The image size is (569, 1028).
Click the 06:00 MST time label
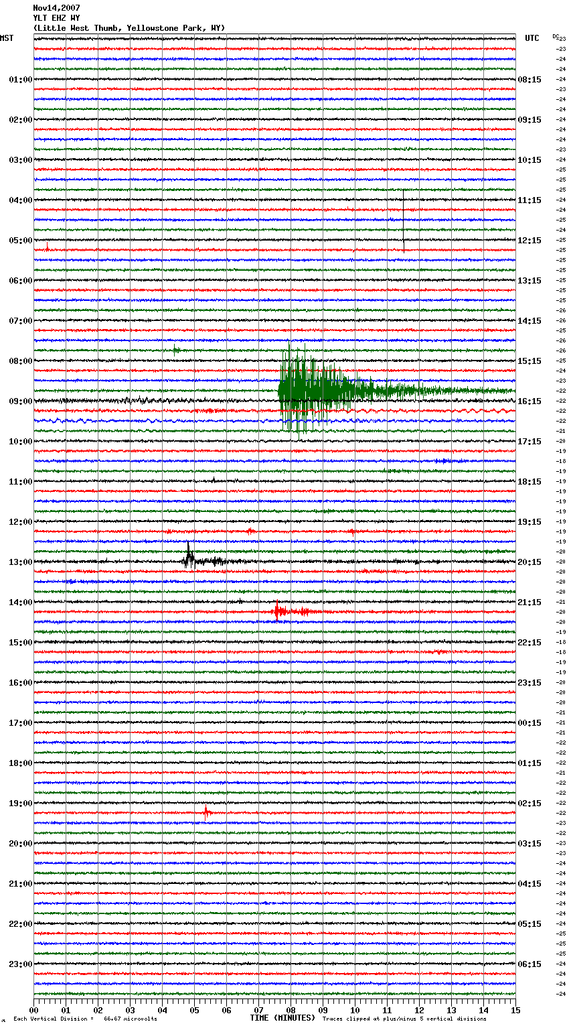tap(21, 281)
